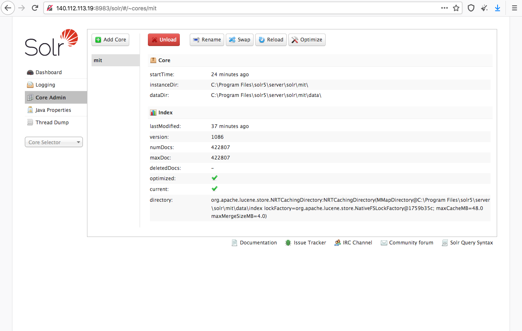Viewport: 522px width, 331px height.
Task: Click the Add Core button
Action: coord(111,40)
